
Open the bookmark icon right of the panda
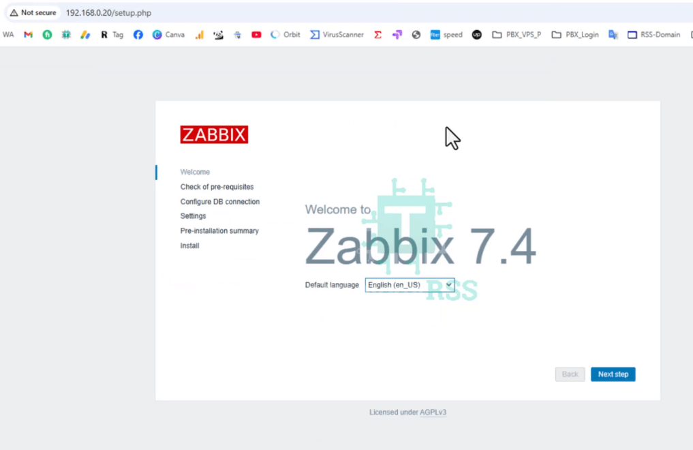coord(238,35)
